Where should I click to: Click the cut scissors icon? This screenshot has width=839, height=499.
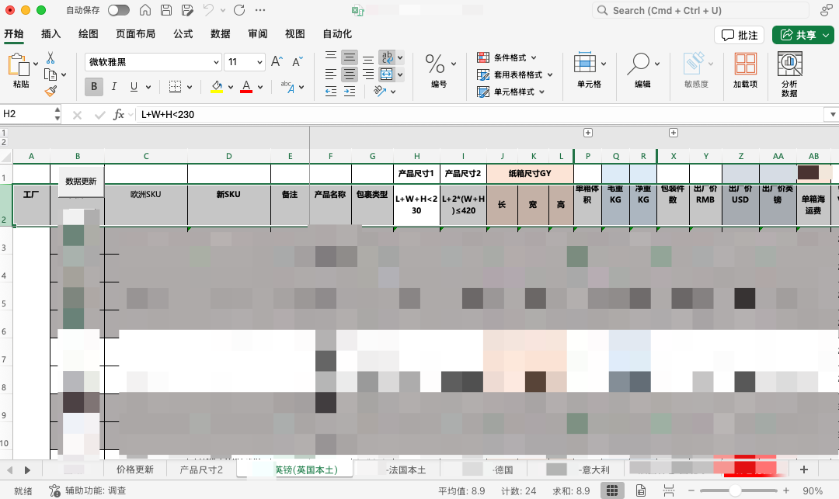50,58
